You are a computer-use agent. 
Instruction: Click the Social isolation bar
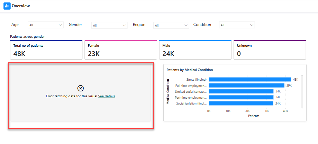[241, 103]
